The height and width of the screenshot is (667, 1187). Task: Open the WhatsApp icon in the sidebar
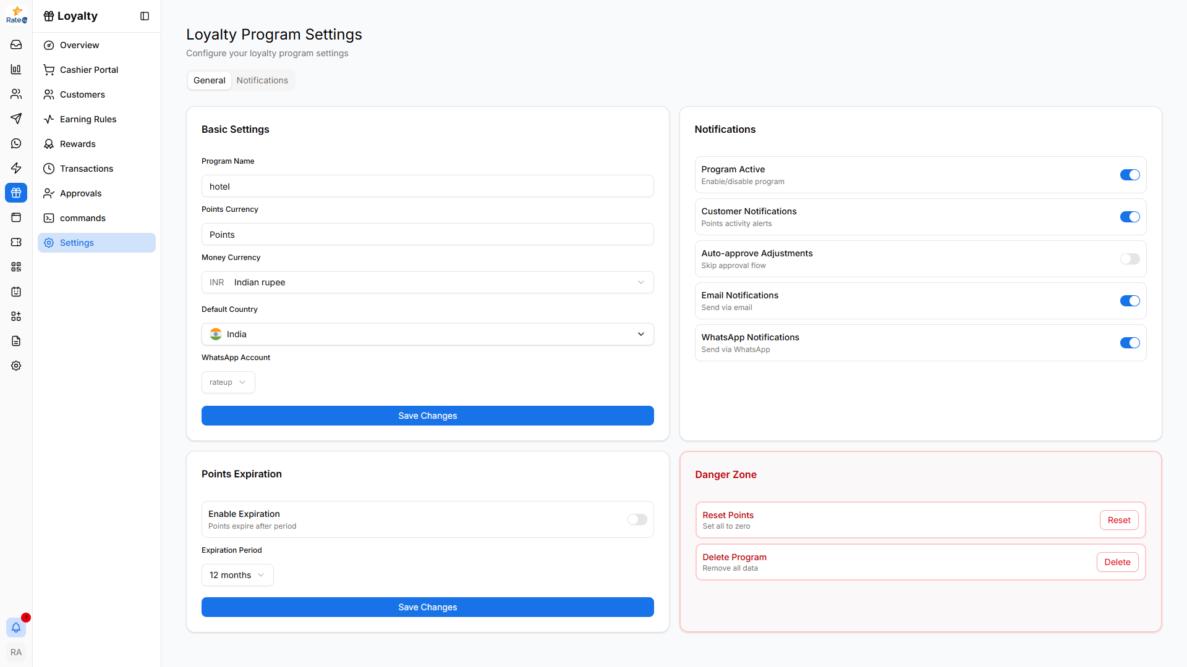click(x=16, y=143)
